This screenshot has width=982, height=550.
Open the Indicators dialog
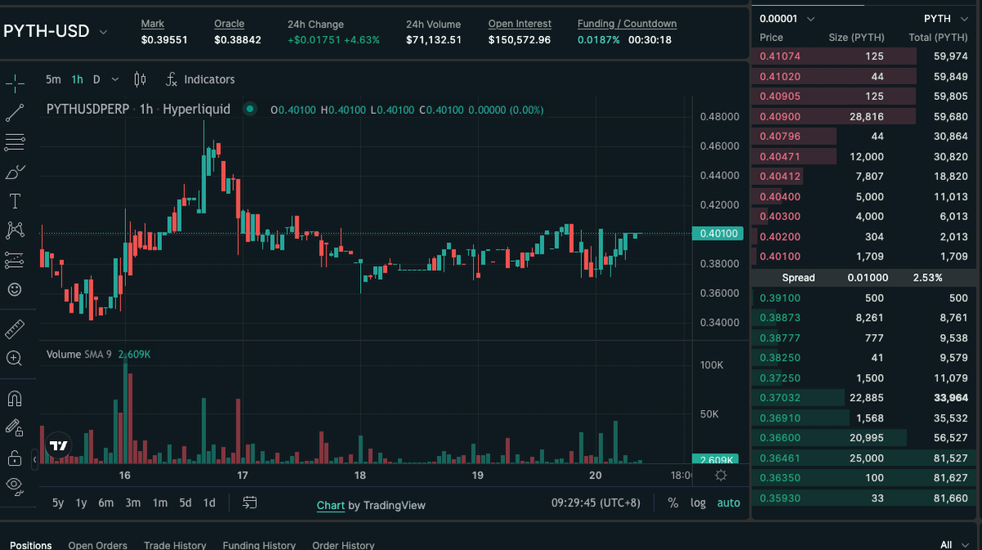pos(200,79)
